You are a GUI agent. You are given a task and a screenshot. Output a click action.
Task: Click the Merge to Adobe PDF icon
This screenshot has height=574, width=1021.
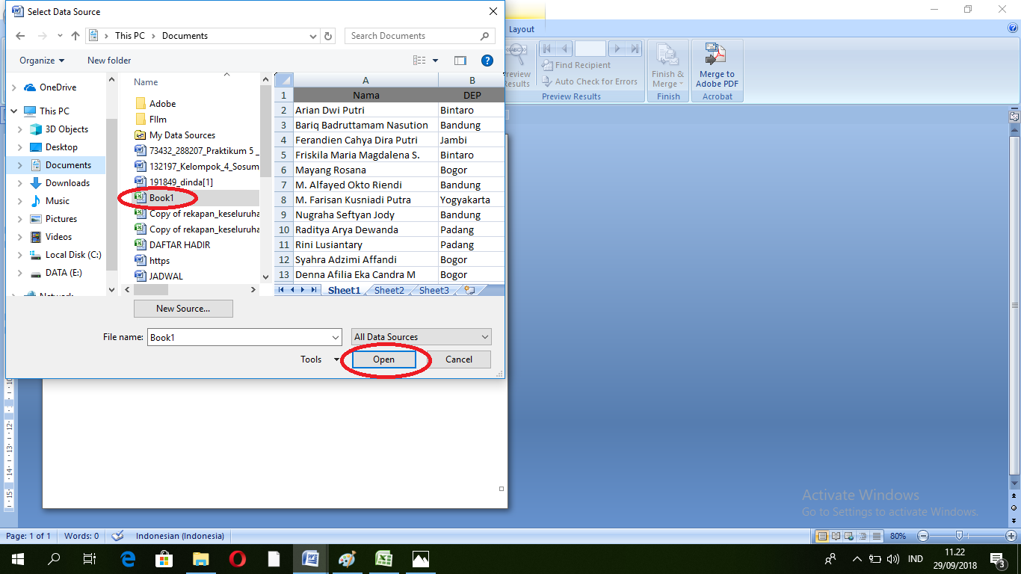coord(717,56)
